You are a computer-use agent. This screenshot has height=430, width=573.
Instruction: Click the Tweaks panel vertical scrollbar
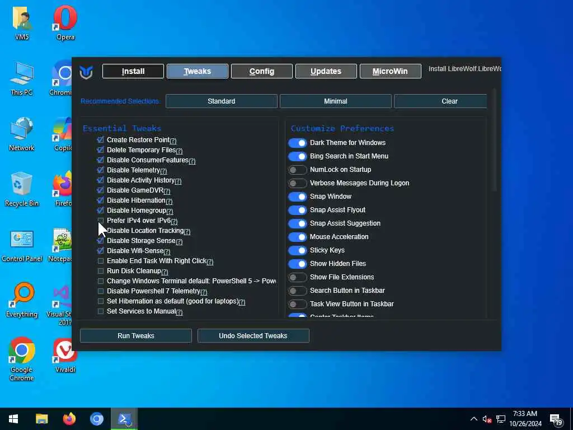(495, 140)
